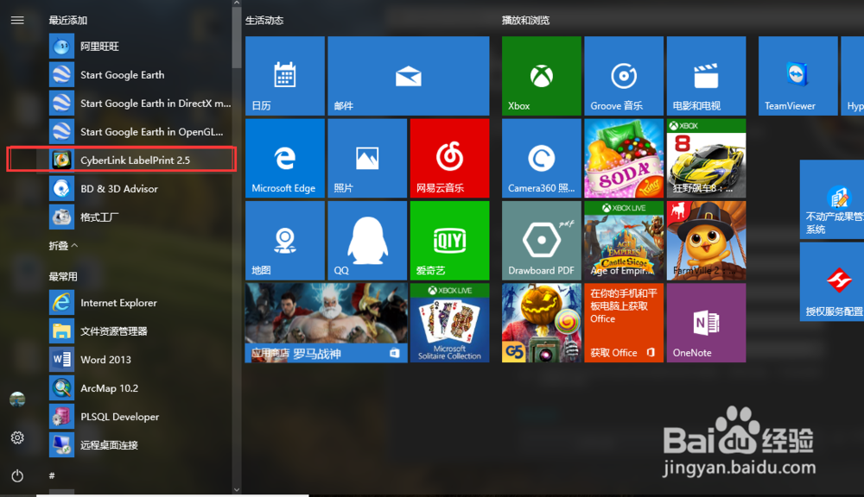This screenshot has height=497, width=864.
Task: Open the 邮件 mail tile
Action: click(409, 76)
